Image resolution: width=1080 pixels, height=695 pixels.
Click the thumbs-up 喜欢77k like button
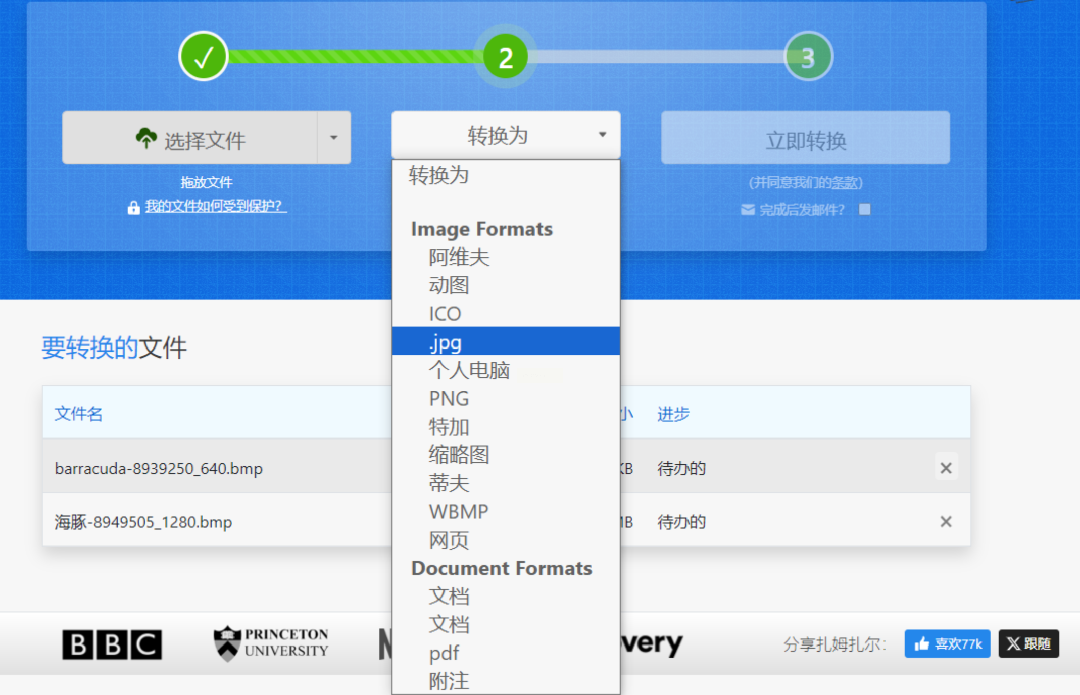[947, 643]
